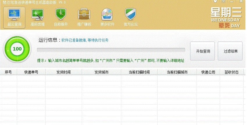Viewport: 248px width, 125px height.
Task: Open the 更多软件 disc icon
Action: (107, 17)
